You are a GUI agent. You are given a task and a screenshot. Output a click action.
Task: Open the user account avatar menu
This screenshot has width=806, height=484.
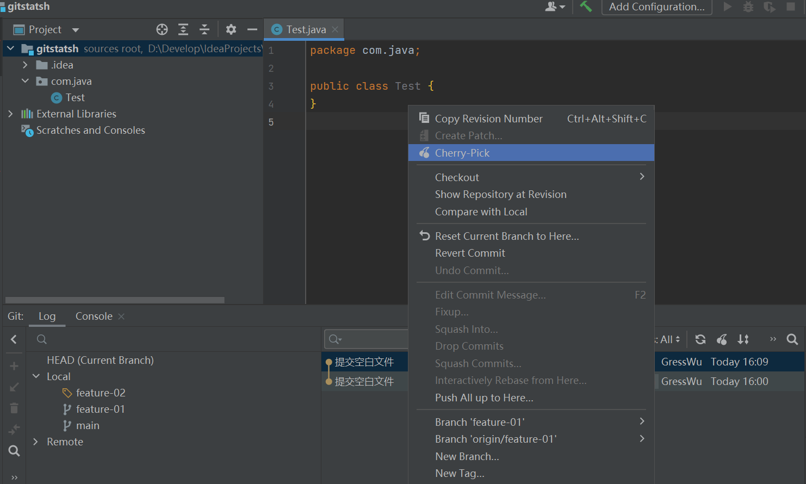tap(555, 7)
